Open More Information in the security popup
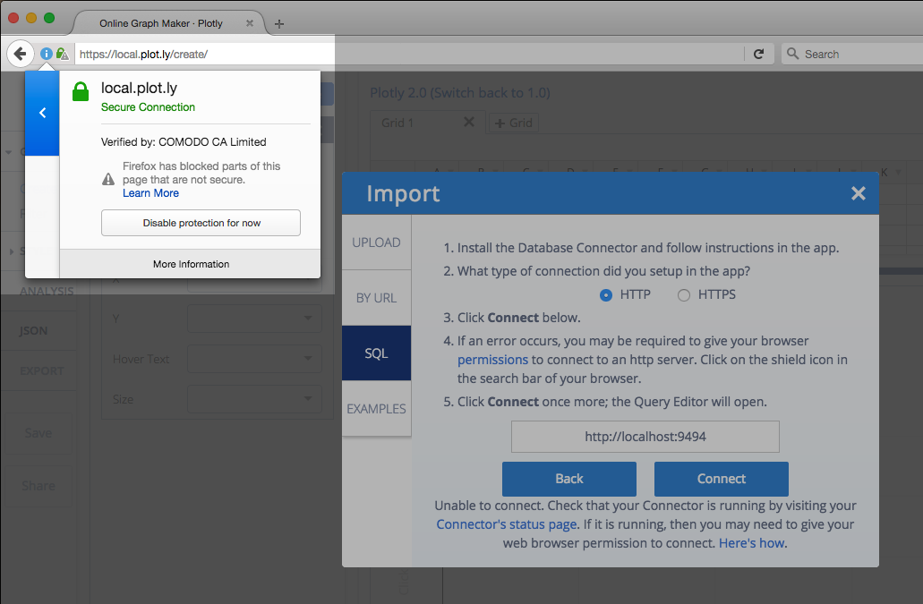 click(191, 264)
